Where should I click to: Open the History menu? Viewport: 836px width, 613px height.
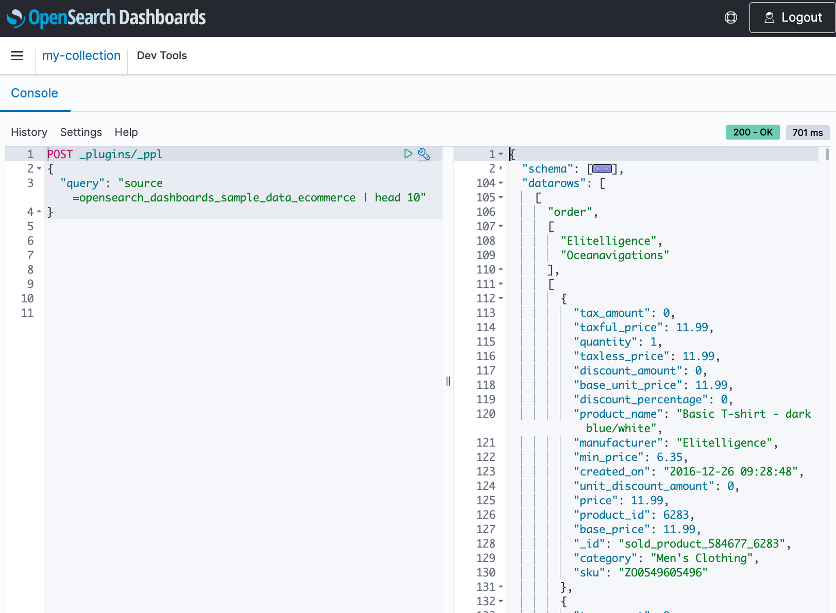click(x=29, y=132)
